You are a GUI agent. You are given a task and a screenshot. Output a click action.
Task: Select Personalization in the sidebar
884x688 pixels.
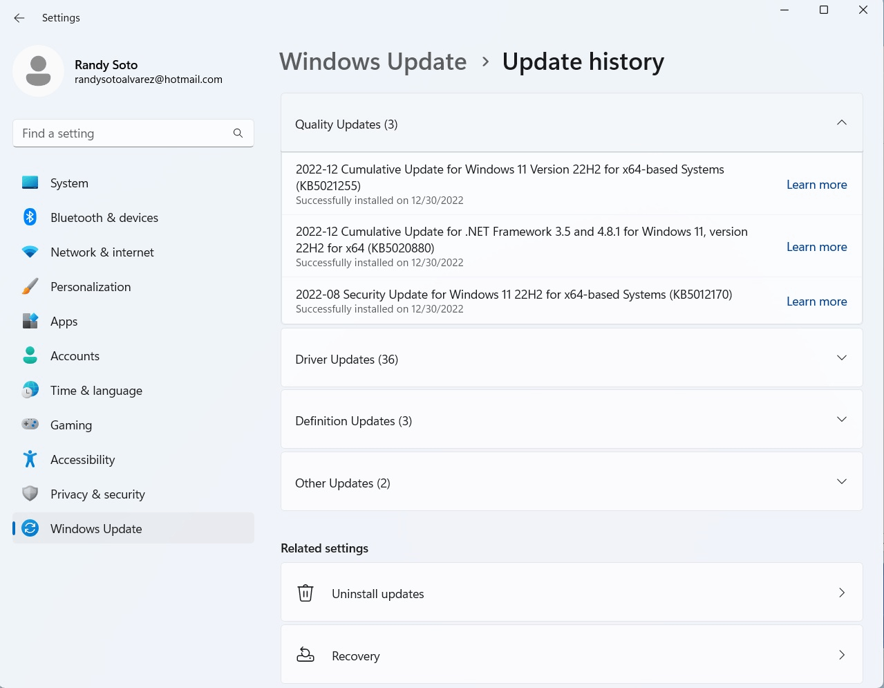click(133, 287)
